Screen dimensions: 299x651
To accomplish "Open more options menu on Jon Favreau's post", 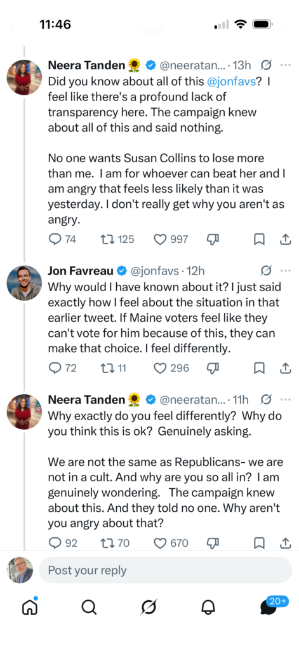I will click(285, 271).
